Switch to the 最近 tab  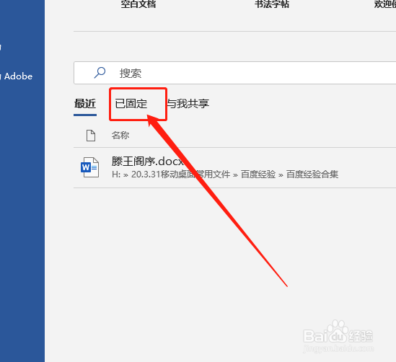coord(85,104)
